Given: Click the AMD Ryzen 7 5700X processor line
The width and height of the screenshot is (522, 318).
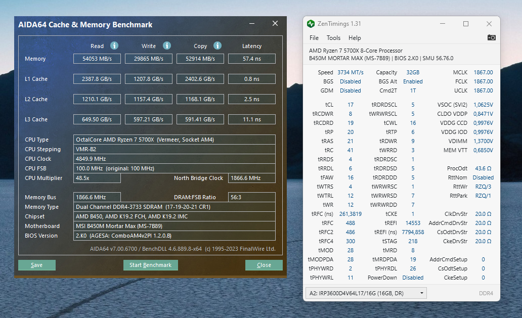Looking at the screenshot, I should (356, 51).
